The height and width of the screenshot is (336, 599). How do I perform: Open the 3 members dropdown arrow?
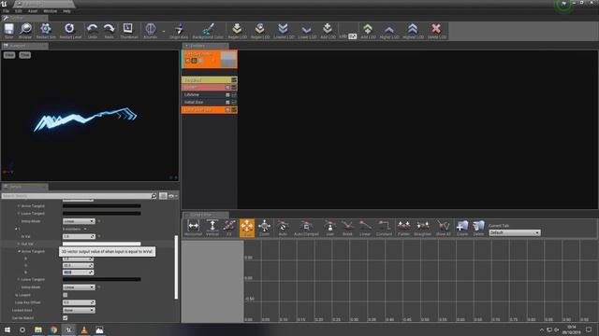(85, 229)
